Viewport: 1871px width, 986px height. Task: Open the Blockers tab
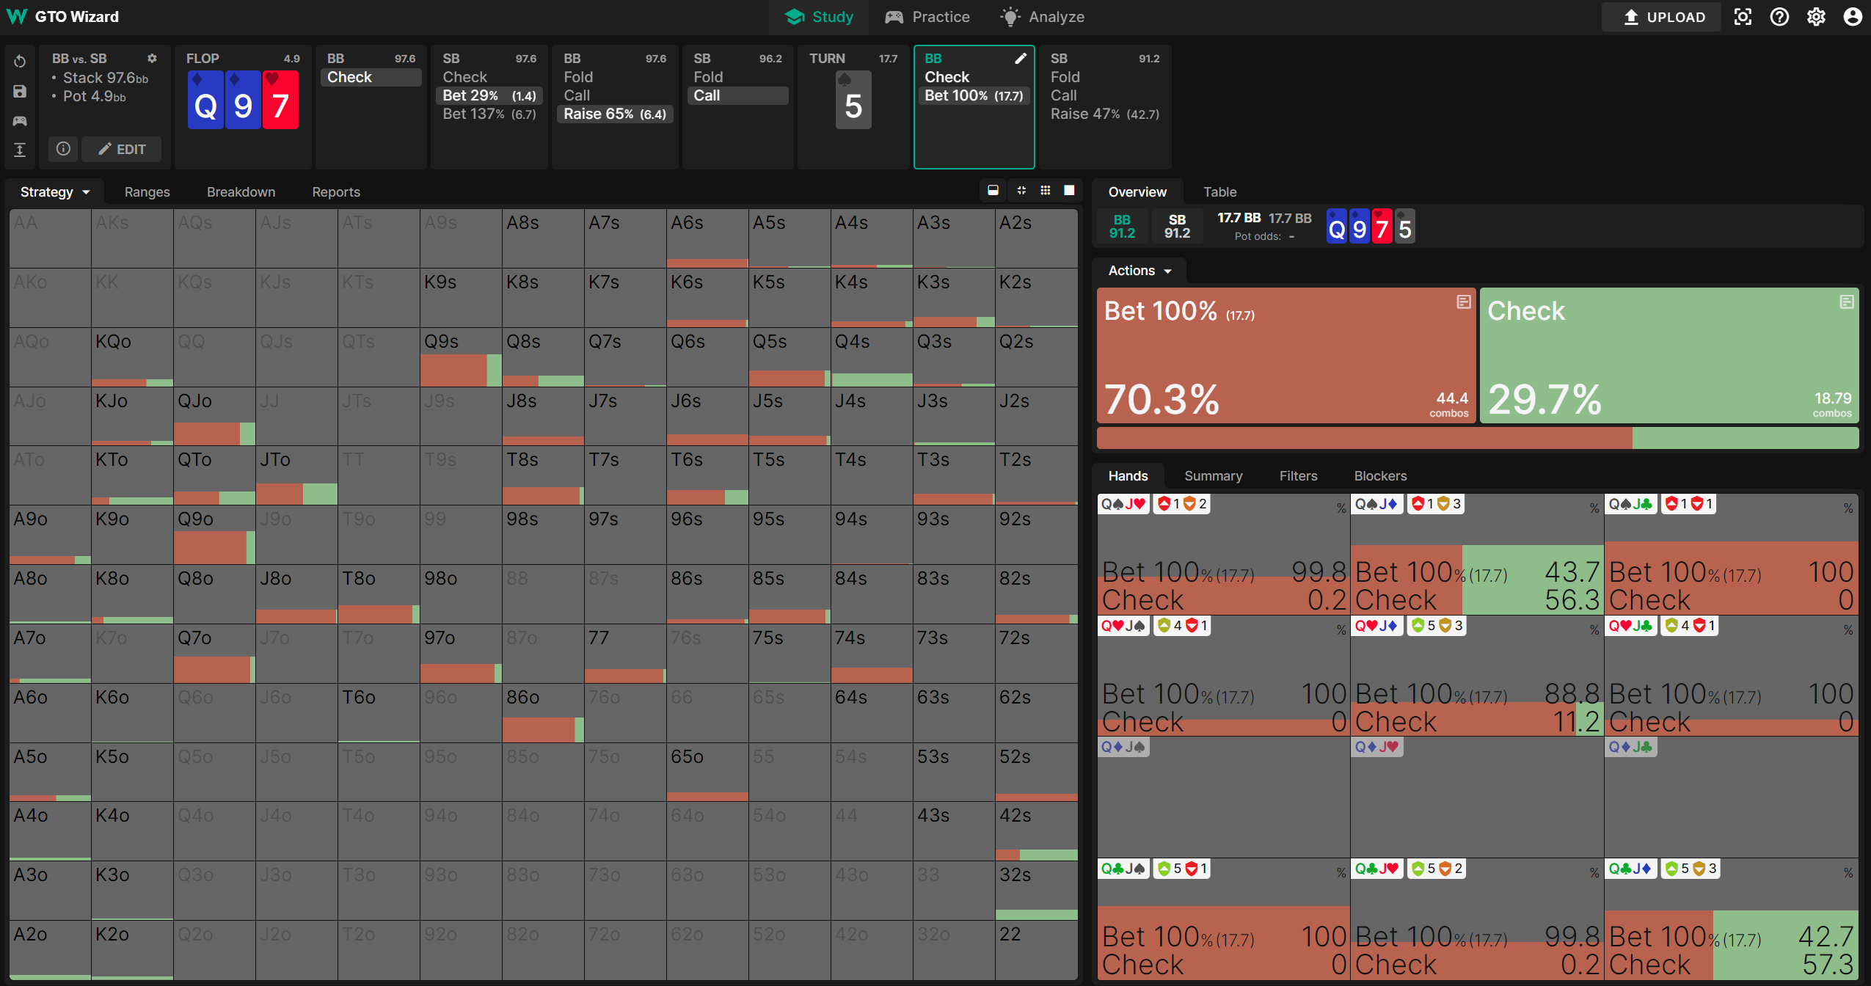(x=1380, y=476)
